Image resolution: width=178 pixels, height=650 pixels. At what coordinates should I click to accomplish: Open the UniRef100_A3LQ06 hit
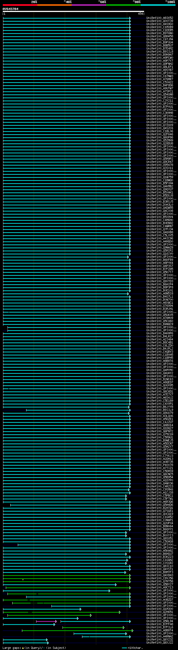(160, 416)
